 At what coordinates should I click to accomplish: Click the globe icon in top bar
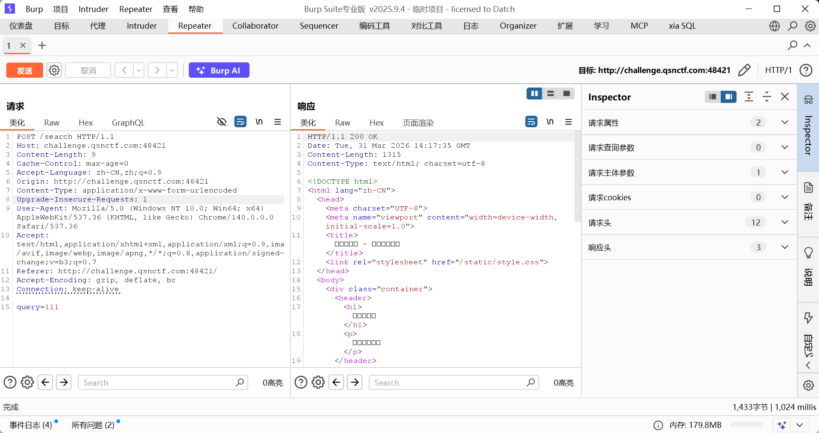(x=774, y=26)
